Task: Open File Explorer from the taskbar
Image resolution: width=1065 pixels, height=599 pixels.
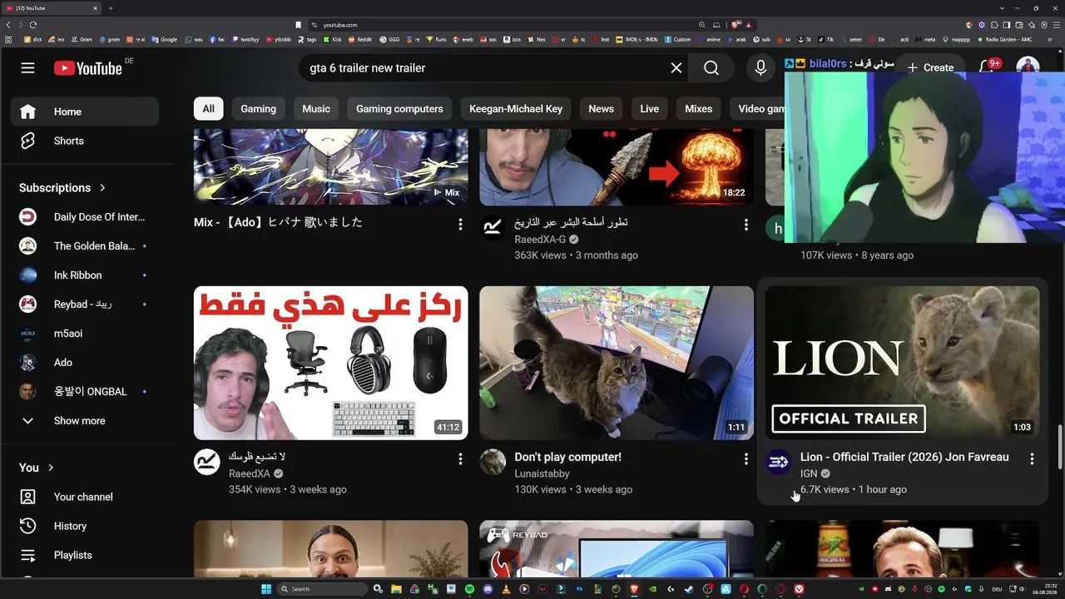Action: [396, 589]
